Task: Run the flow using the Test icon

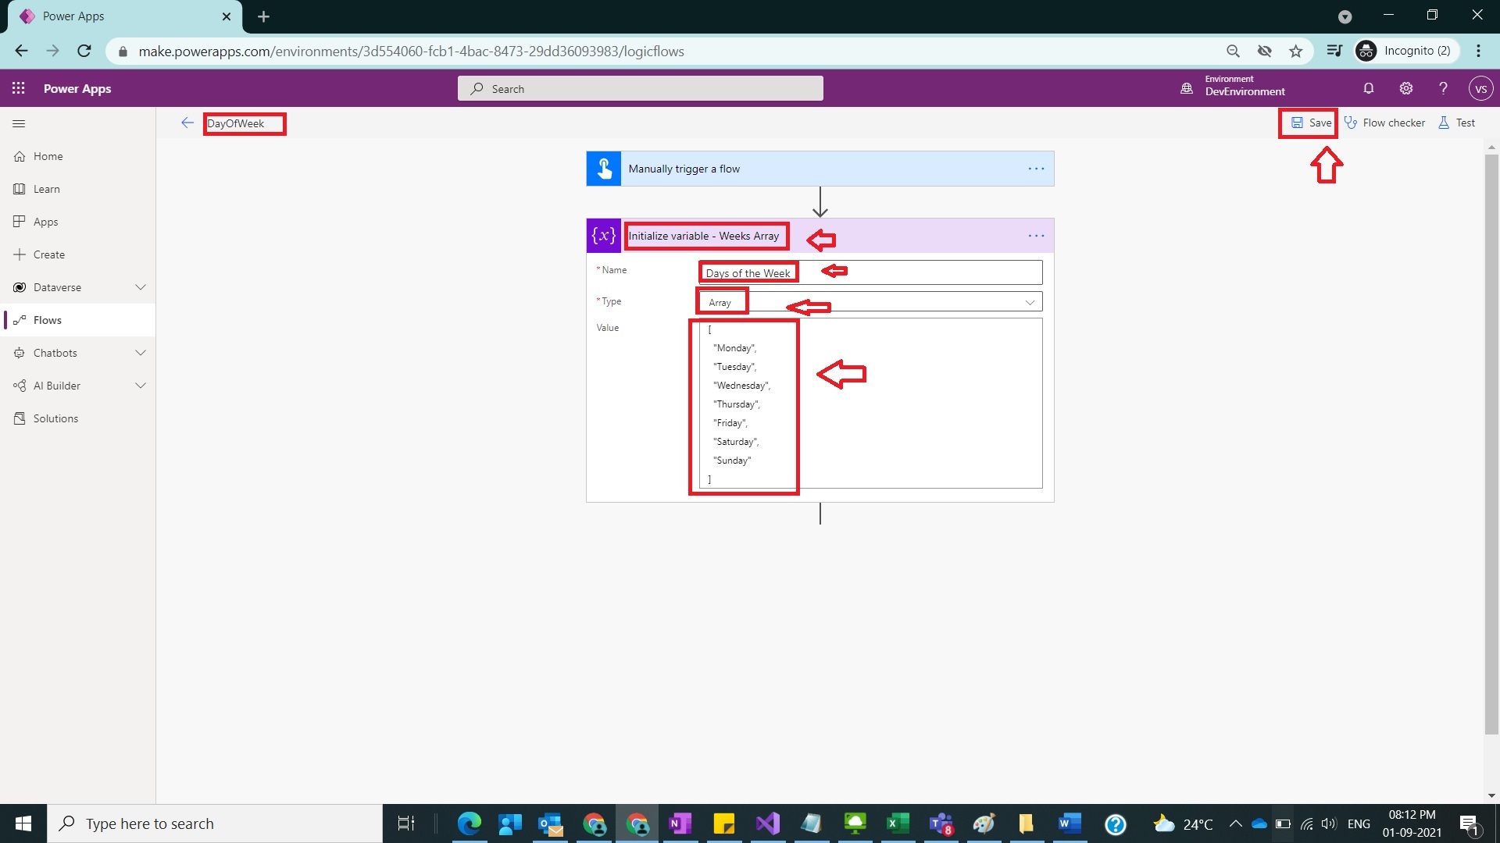Action: (1456, 123)
